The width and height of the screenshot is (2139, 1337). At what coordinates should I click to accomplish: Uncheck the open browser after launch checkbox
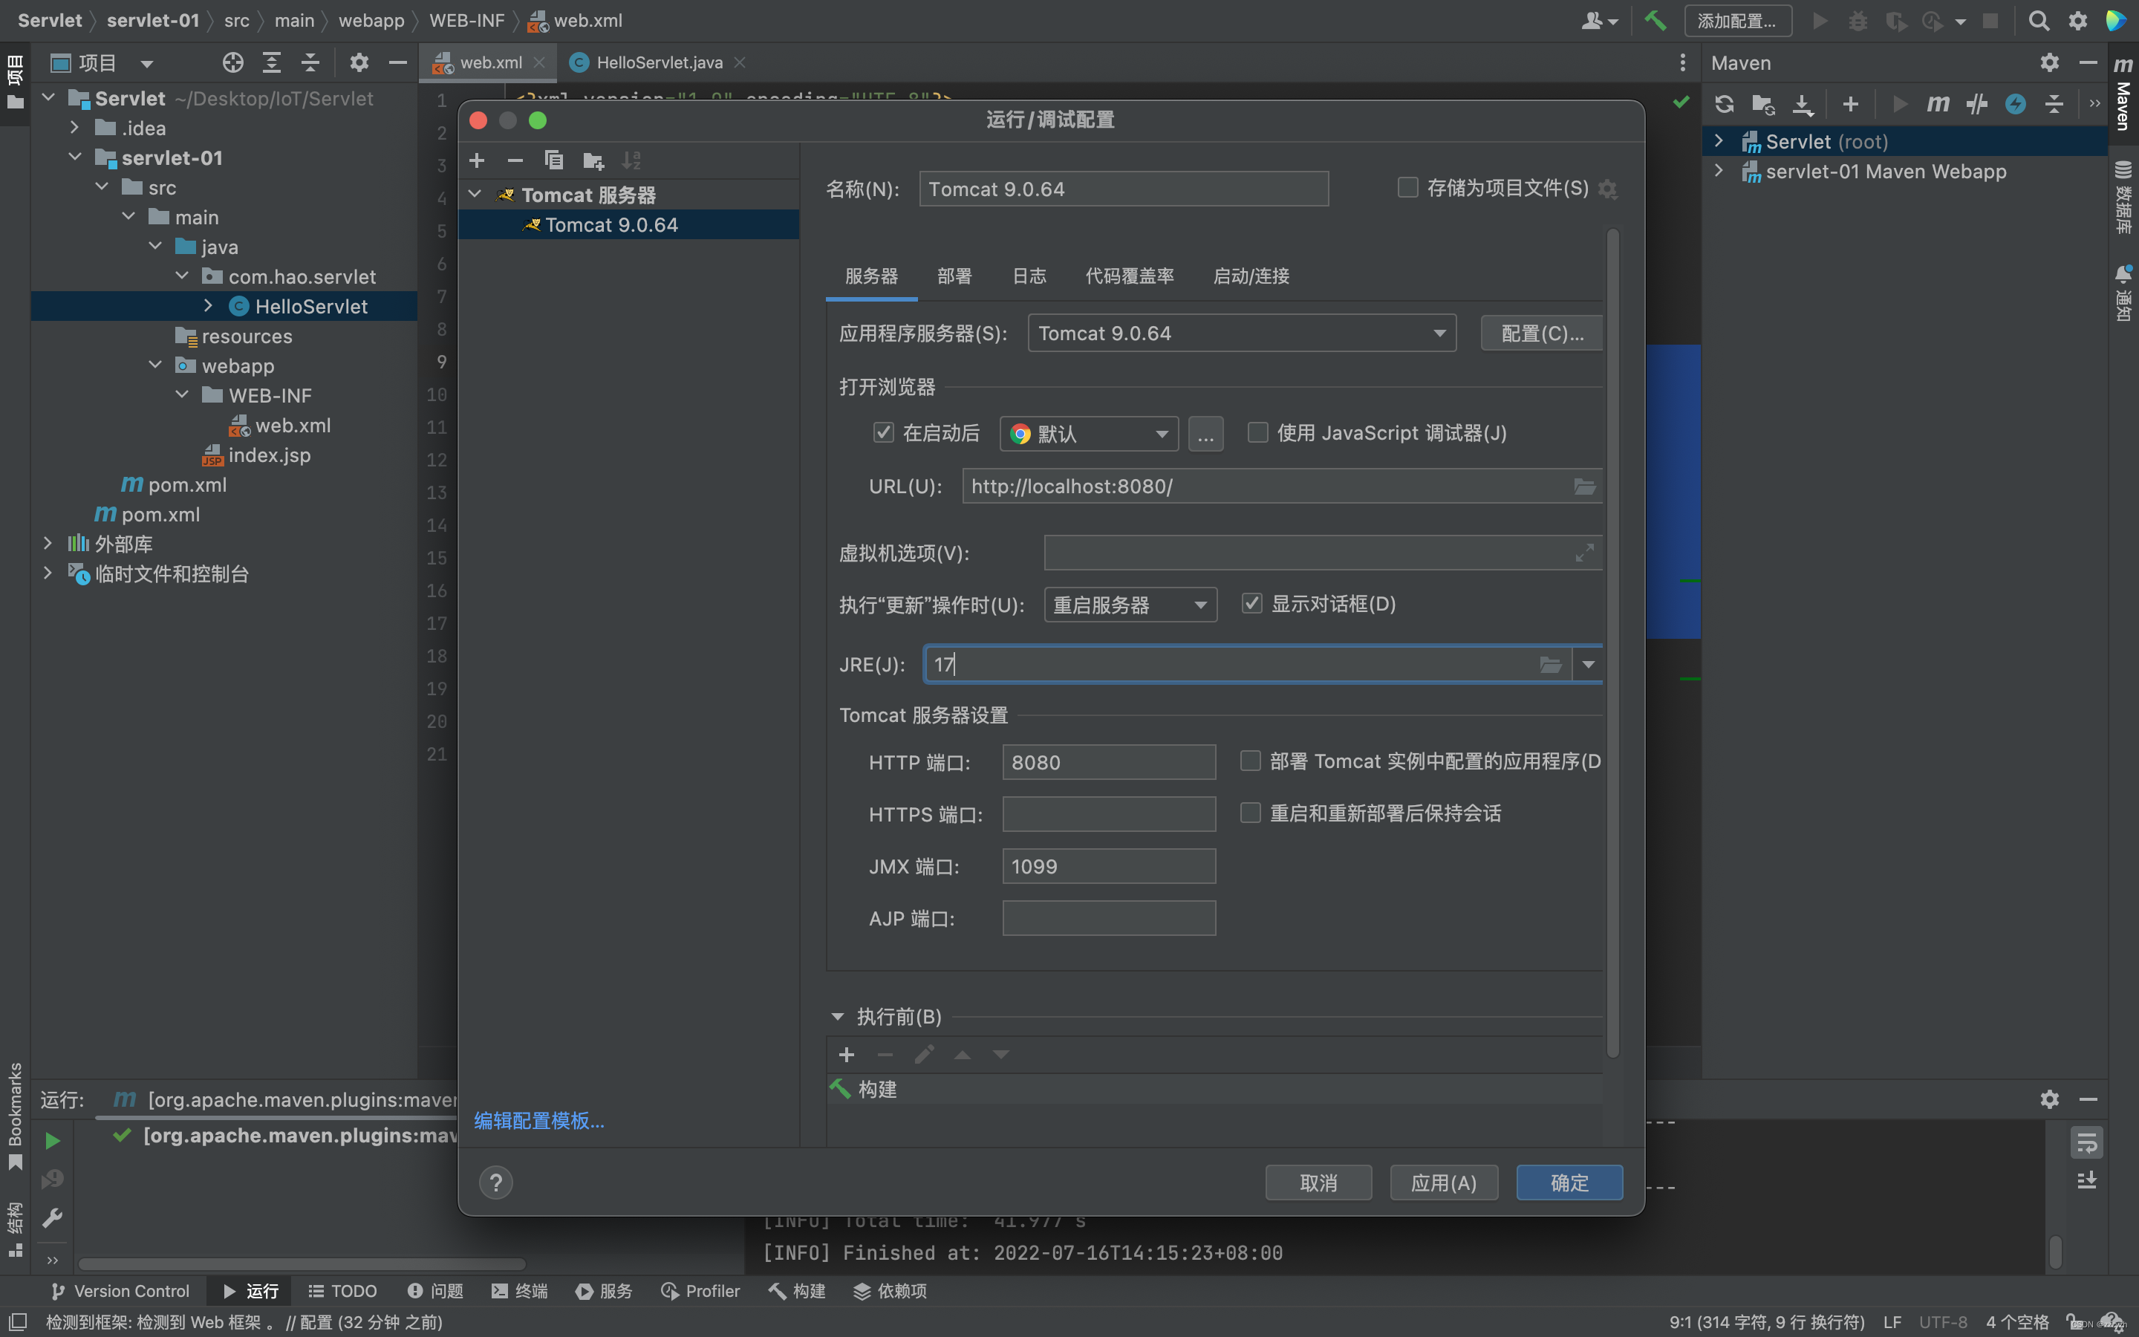tap(883, 432)
